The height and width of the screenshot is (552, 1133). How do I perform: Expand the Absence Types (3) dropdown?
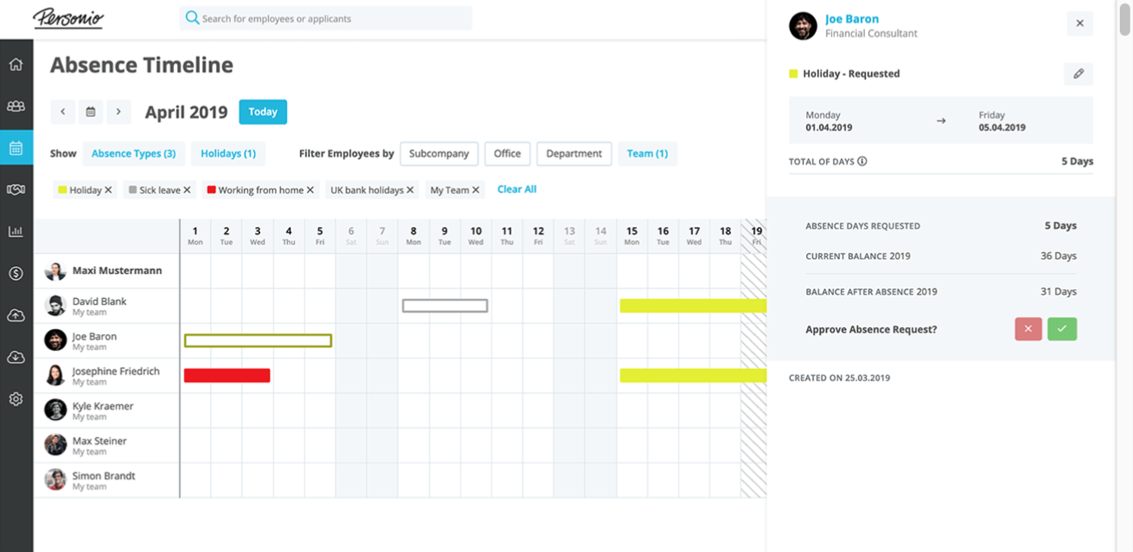(x=133, y=154)
